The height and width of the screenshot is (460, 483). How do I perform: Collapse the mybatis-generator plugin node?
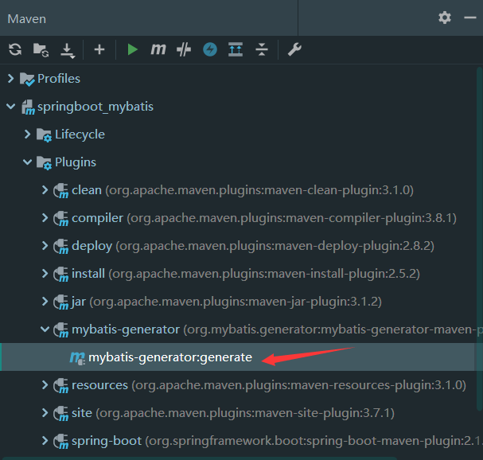click(45, 329)
